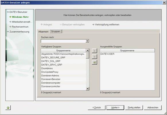
Task: Cancel the wizard with Abbrechen
Action: [x=153, y=108]
